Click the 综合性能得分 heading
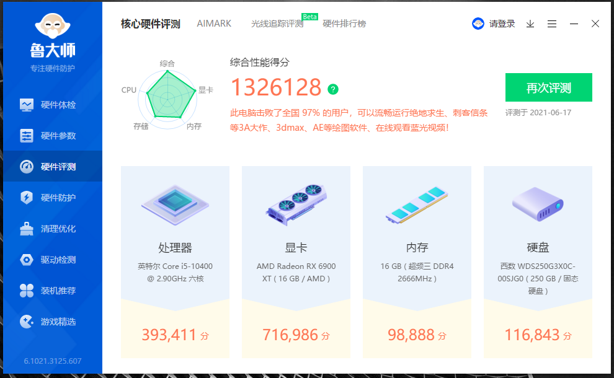The image size is (614, 378). [x=260, y=62]
